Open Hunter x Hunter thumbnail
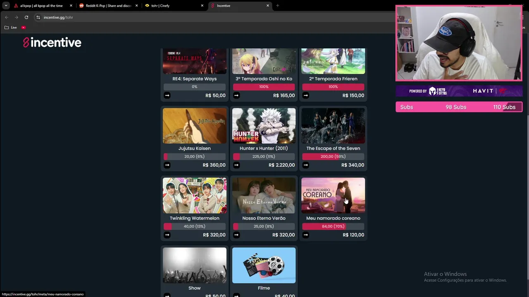The width and height of the screenshot is (529, 297). pyautogui.click(x=264, y=126)
